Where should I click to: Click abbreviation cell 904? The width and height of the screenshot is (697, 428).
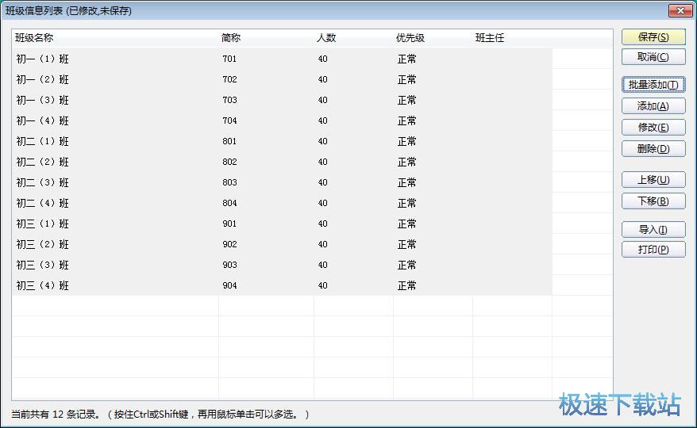[x=229, y=285]
